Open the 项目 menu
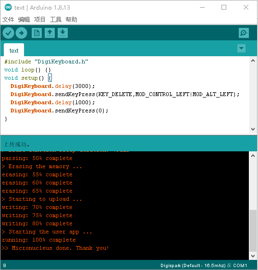The height and width of the screenshot is (270, 258). click(x=39, y=20)
